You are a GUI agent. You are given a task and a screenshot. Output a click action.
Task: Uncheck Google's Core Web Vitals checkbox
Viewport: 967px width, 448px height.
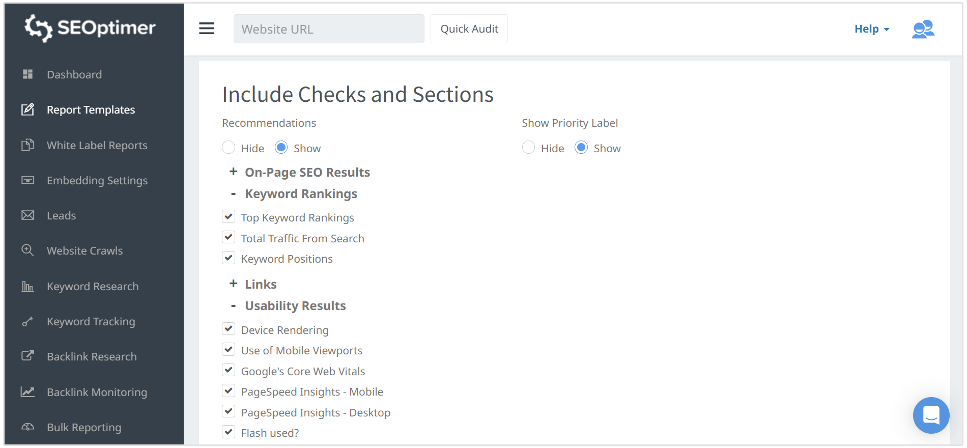pos(229,371)
